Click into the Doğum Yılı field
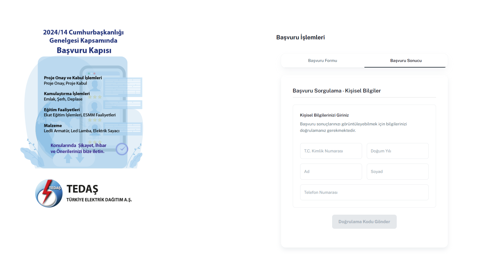Screen dimensions: 481x254 pos(398,151)
